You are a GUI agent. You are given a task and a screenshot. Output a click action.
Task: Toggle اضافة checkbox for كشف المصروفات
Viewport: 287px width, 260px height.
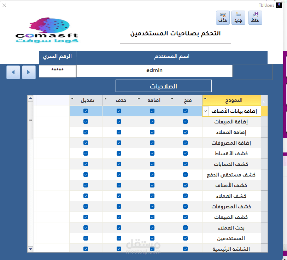coord(152,207)
